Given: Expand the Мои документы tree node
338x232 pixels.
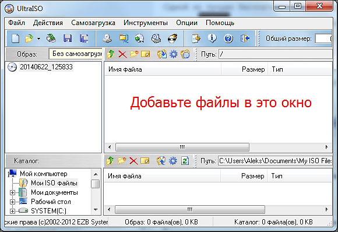Looking at the screenshot, I should [12, 192].
